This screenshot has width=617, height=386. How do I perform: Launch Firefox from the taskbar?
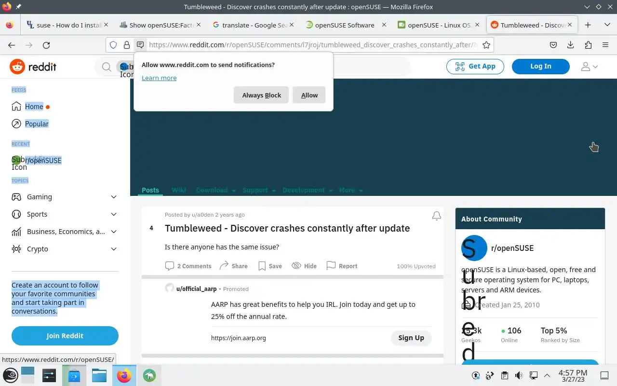[x=124, y=375]
